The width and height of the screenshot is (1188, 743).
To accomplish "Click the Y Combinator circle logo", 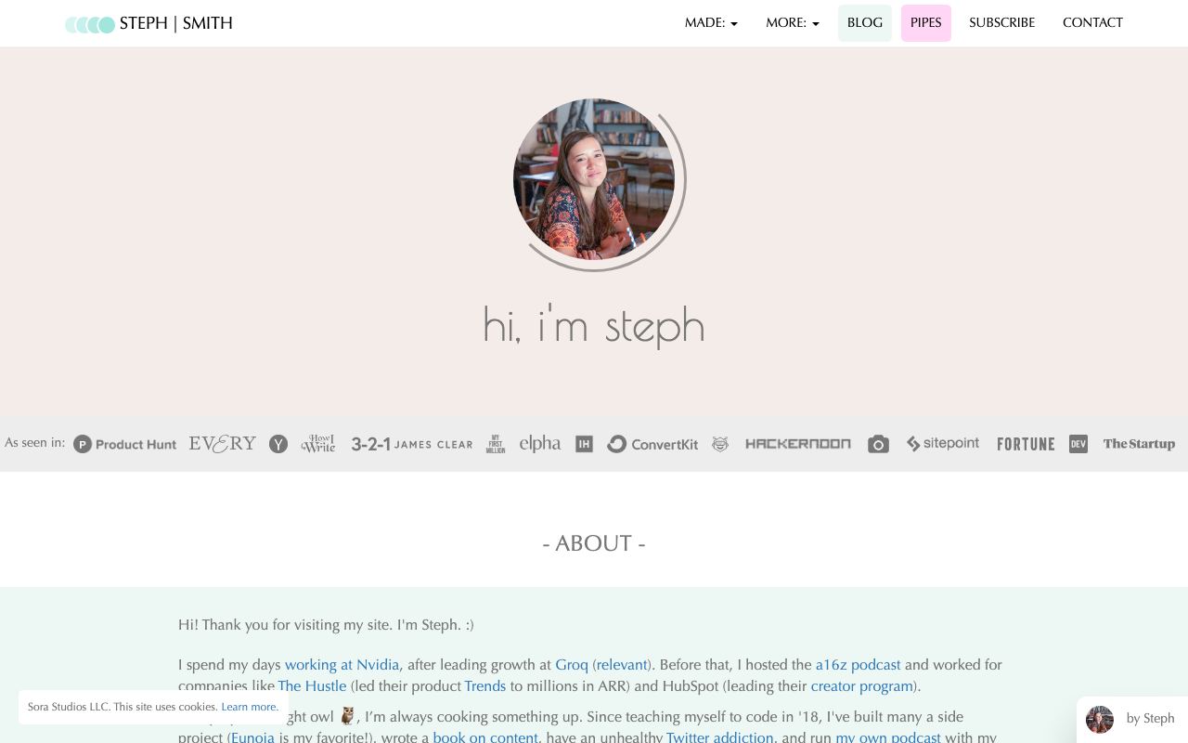I will click(278, 444).
